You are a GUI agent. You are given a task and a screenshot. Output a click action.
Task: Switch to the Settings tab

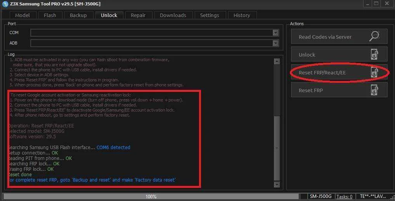pos(210,15)
